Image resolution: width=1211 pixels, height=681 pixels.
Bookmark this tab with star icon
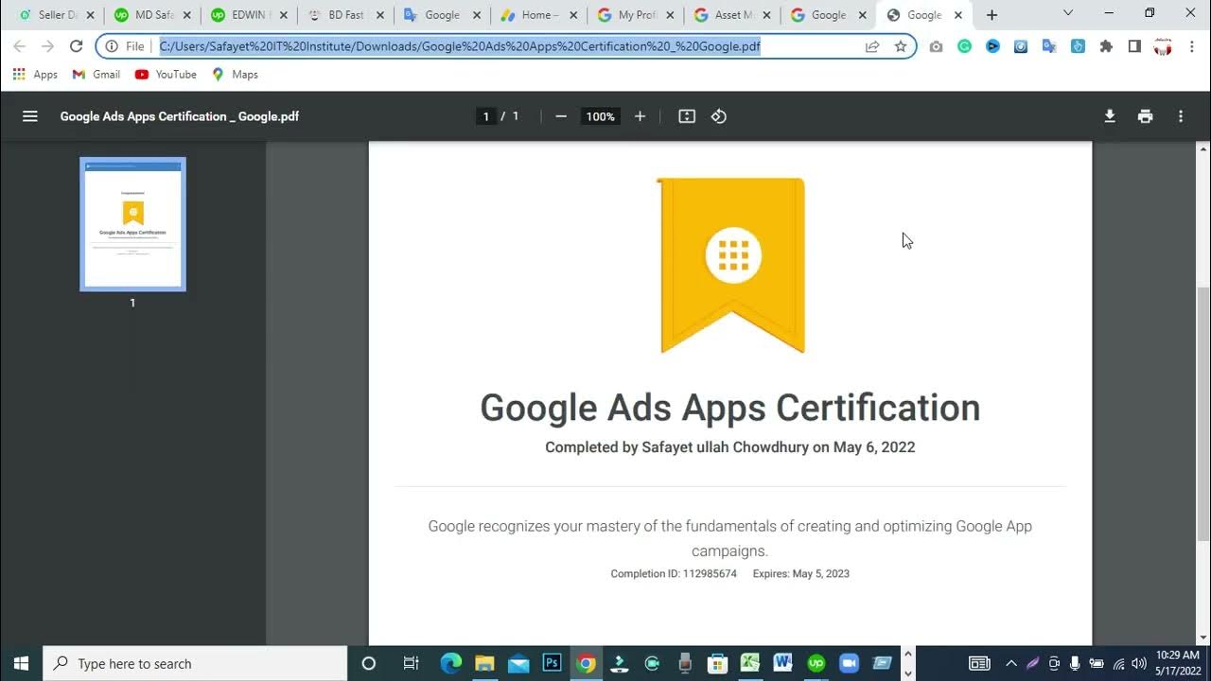[901, 45]
